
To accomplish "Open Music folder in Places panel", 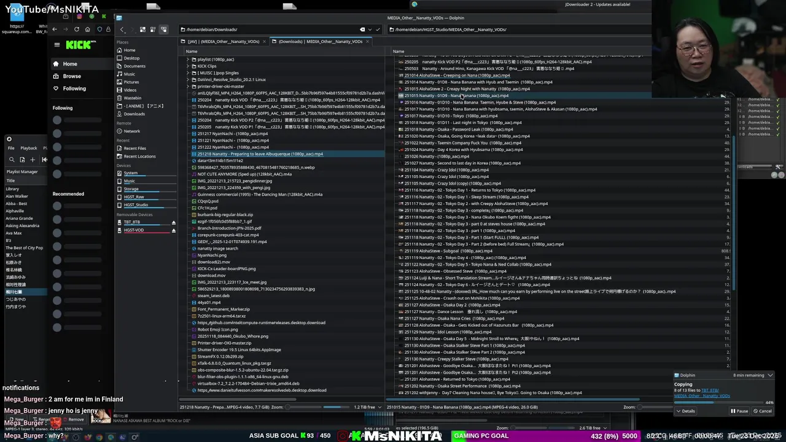I will tap(129, 74).
